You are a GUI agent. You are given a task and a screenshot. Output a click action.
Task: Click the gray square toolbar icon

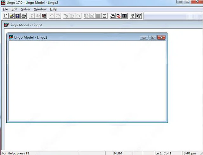point(98,16)
